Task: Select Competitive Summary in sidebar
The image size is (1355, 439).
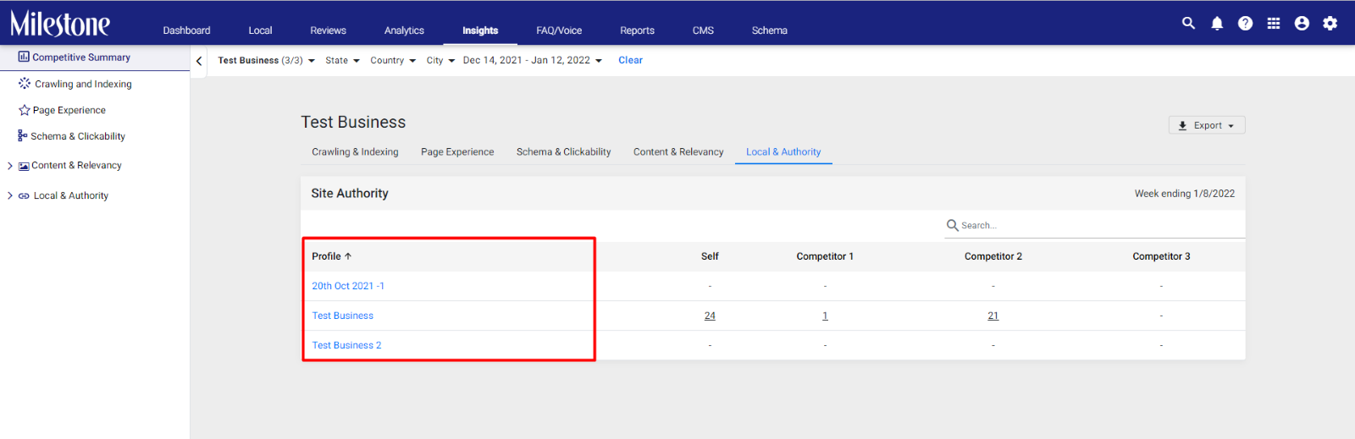Action: tap(81, 58)
